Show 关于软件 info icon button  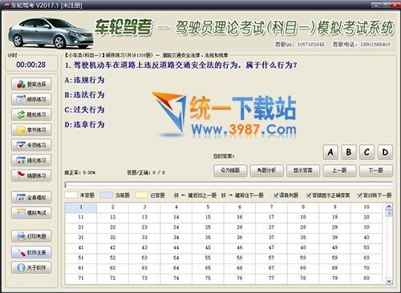(x=31, y=267)
